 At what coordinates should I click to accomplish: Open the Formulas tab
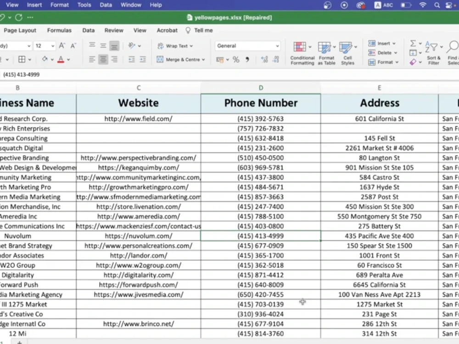point(59,30)
